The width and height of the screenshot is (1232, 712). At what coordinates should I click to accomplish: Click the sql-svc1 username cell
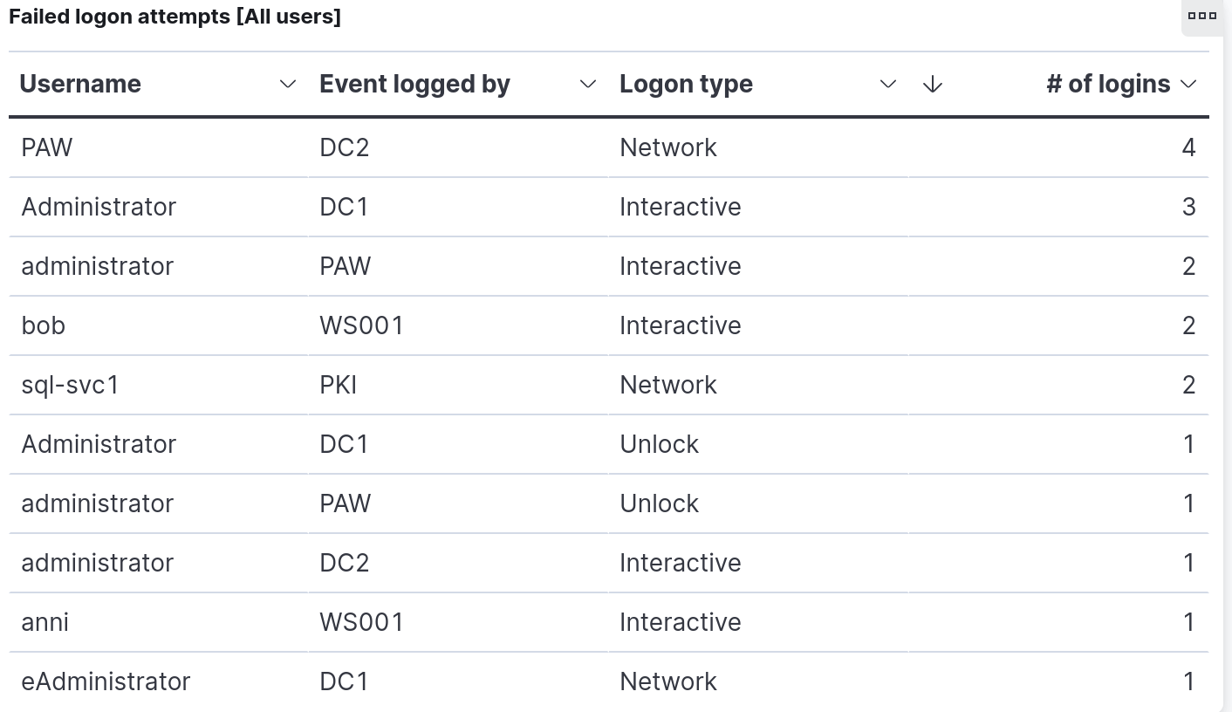tap(158, 385)
